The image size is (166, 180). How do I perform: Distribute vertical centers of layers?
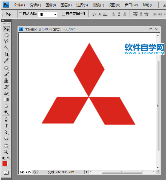coord(141,14)
